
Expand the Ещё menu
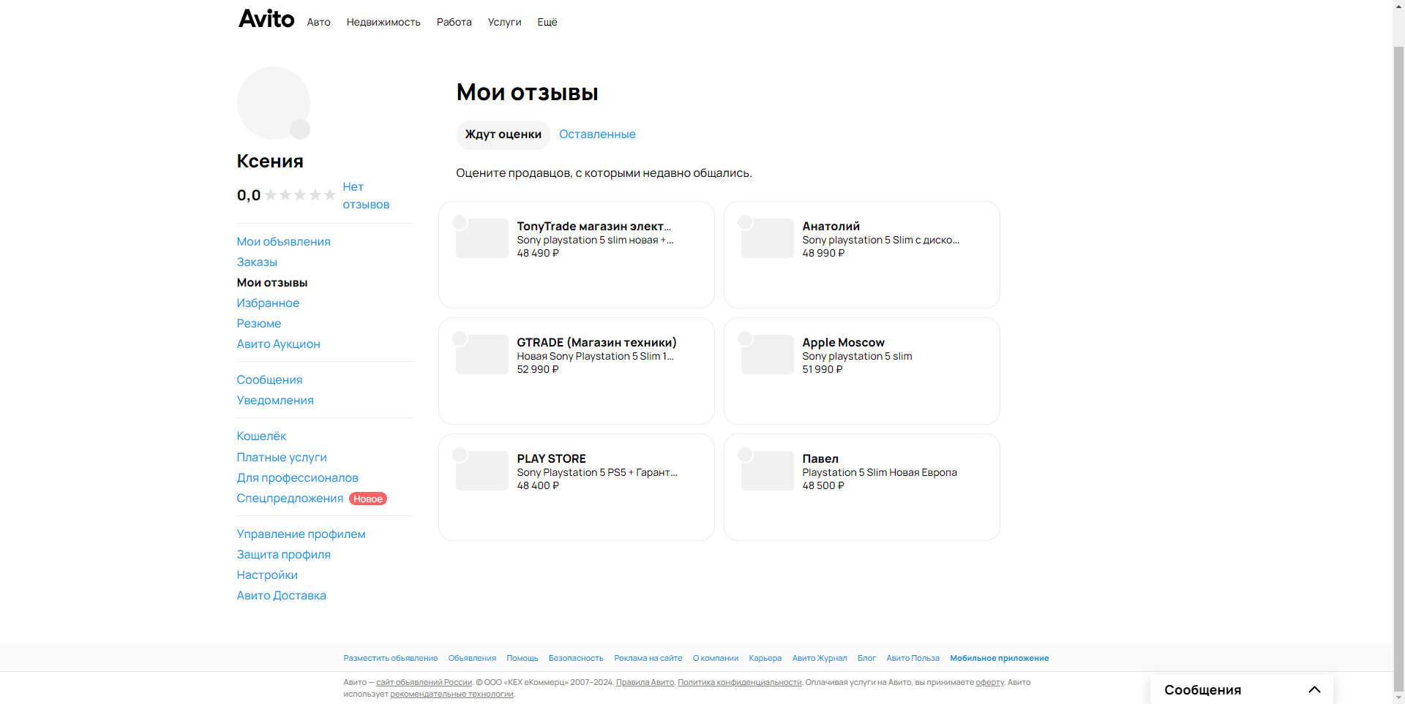tap(547, 22)
